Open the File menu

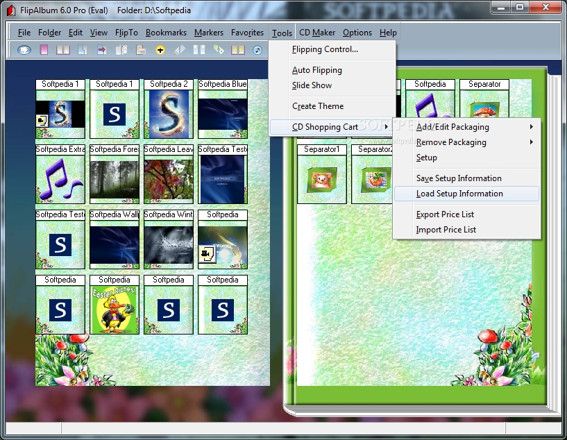click(24, 33)
